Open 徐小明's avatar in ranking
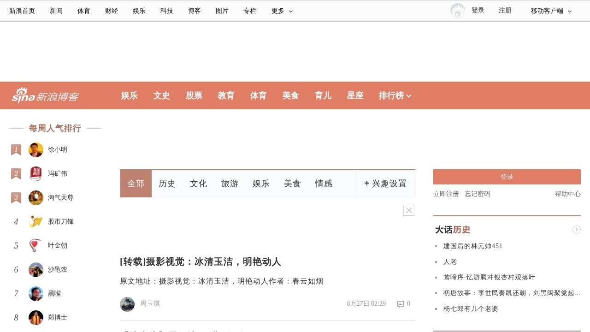 (x=36, y=150)
